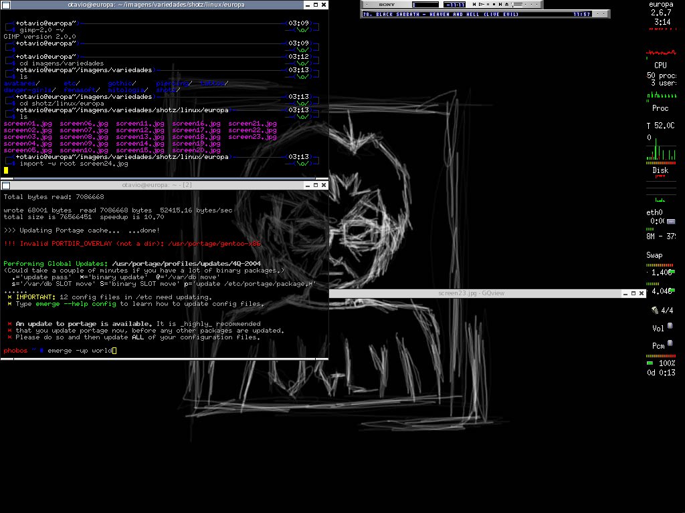Image resolution: width=685 pixels, height=513 pixels.
Task: Click the red PORTDIR_OVERLAY error line
Action: point(132,244)
